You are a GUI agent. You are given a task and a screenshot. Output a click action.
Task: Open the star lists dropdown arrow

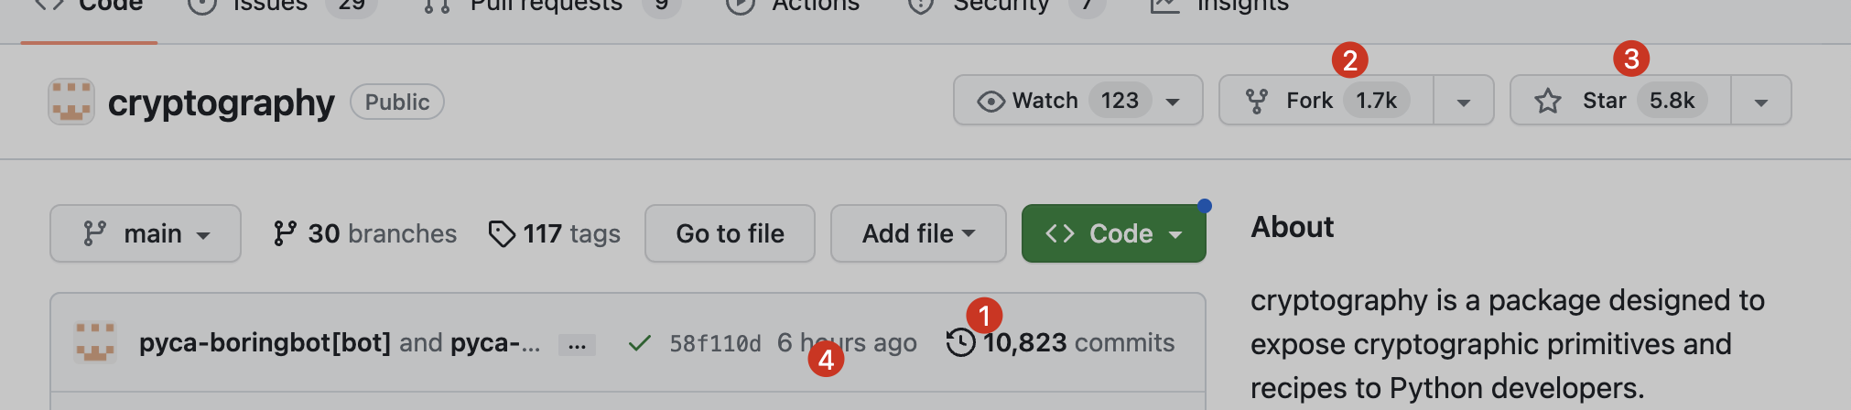pyautogui.click(x=1761, y=102)
